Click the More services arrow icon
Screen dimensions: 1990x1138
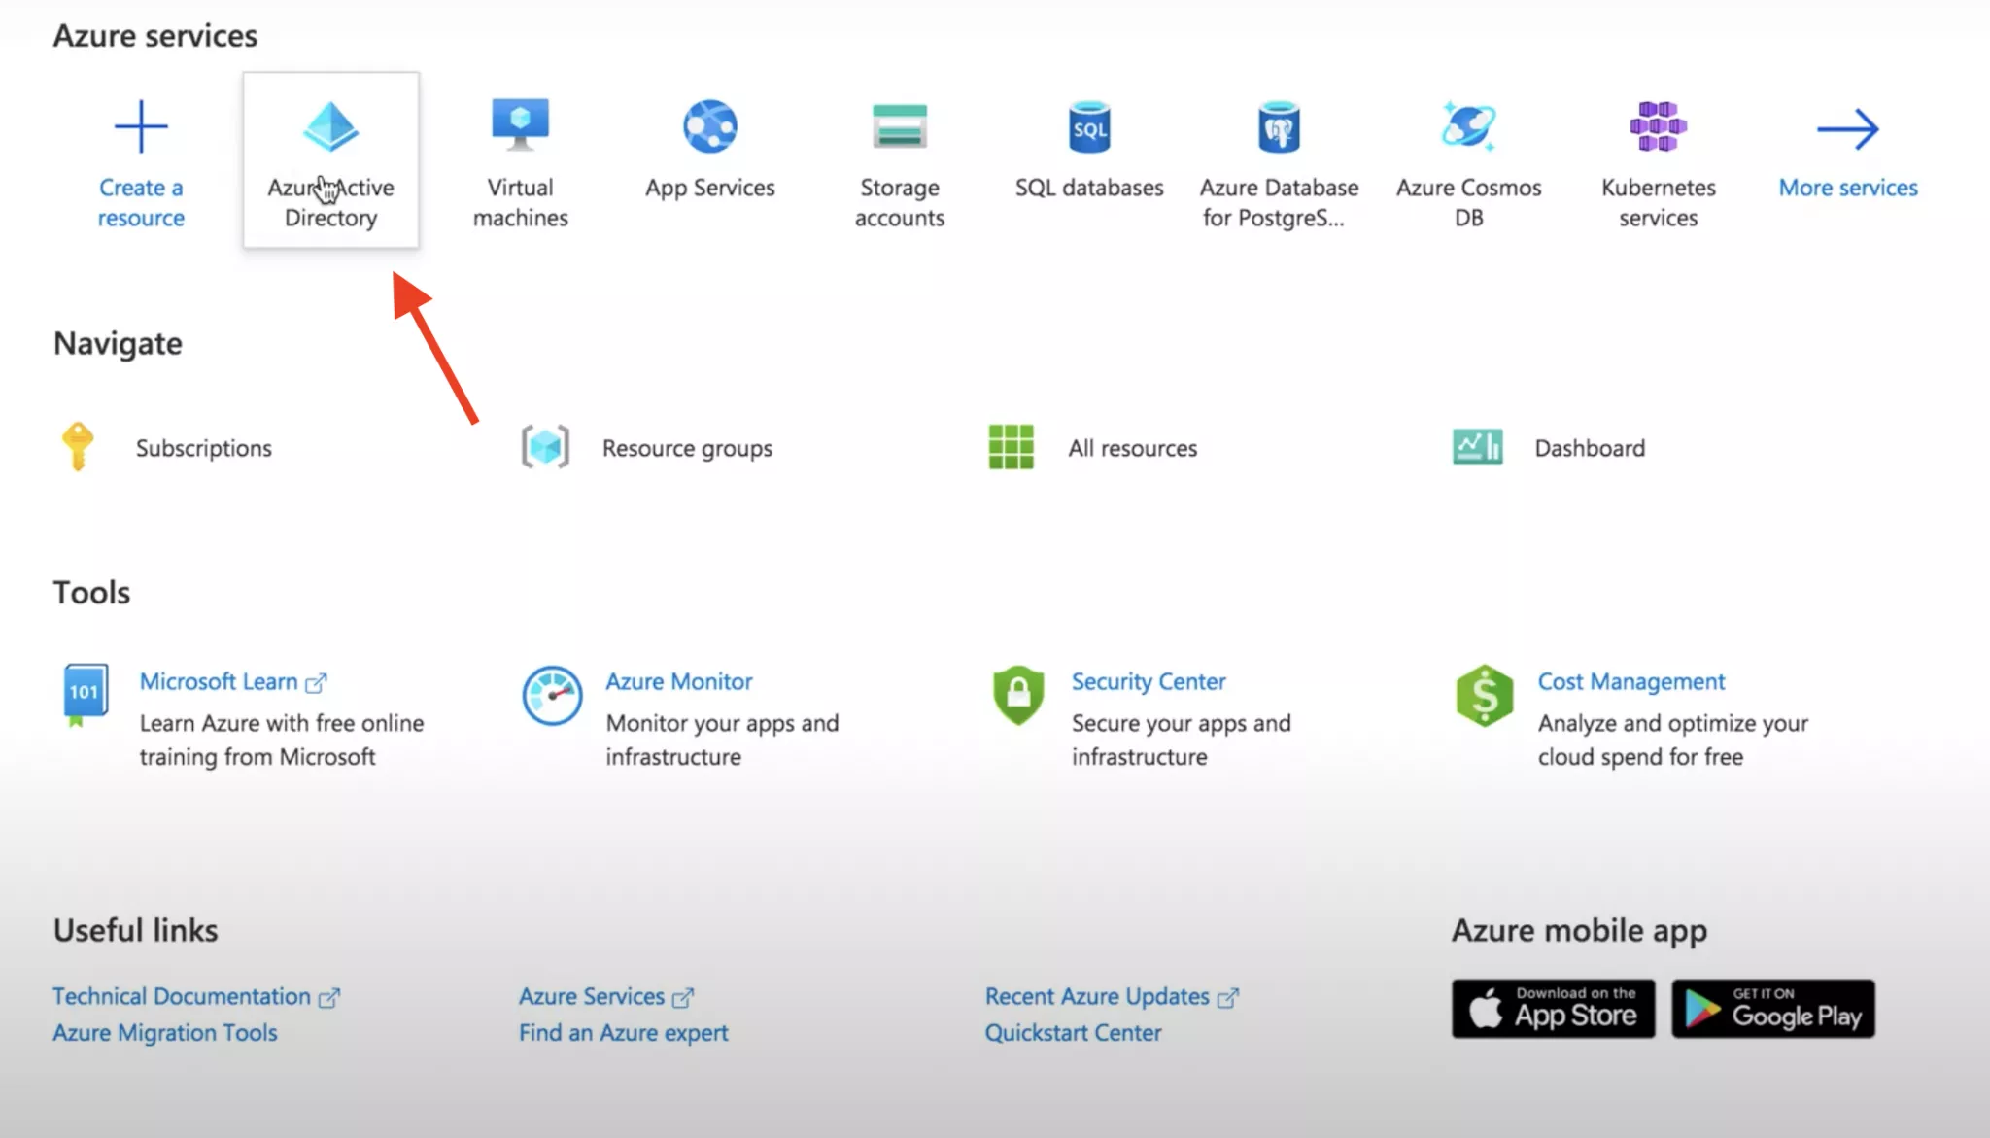[x=1848, y=128]
